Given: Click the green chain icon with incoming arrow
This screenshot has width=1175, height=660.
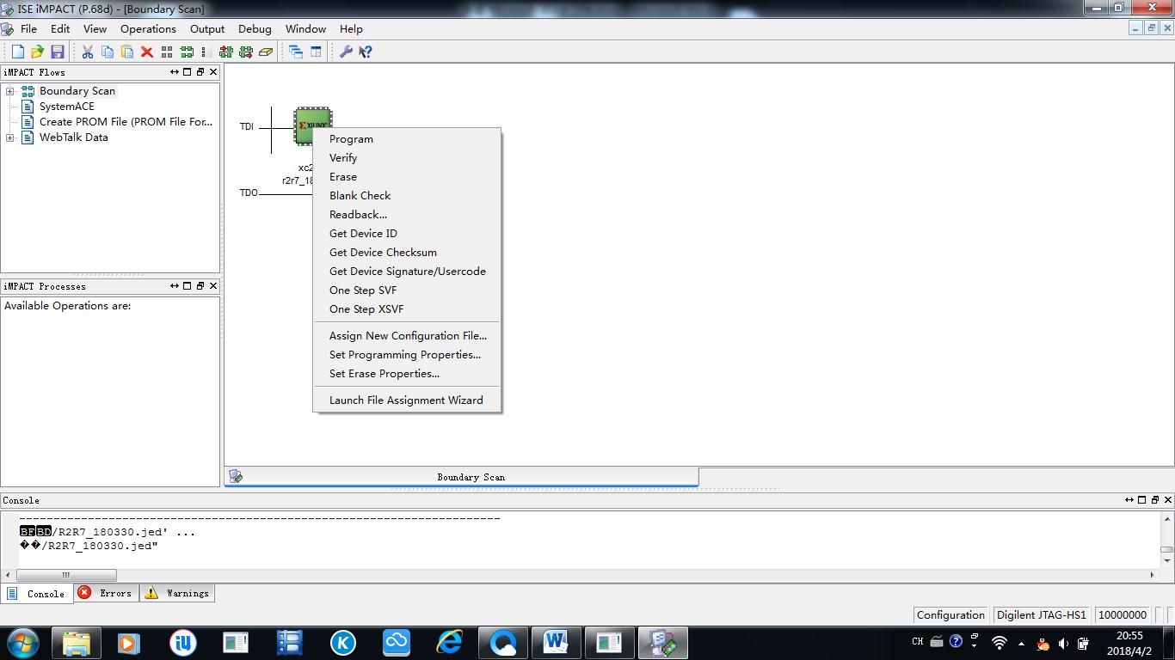Looking at the screenshot, I should click(226, 52).
